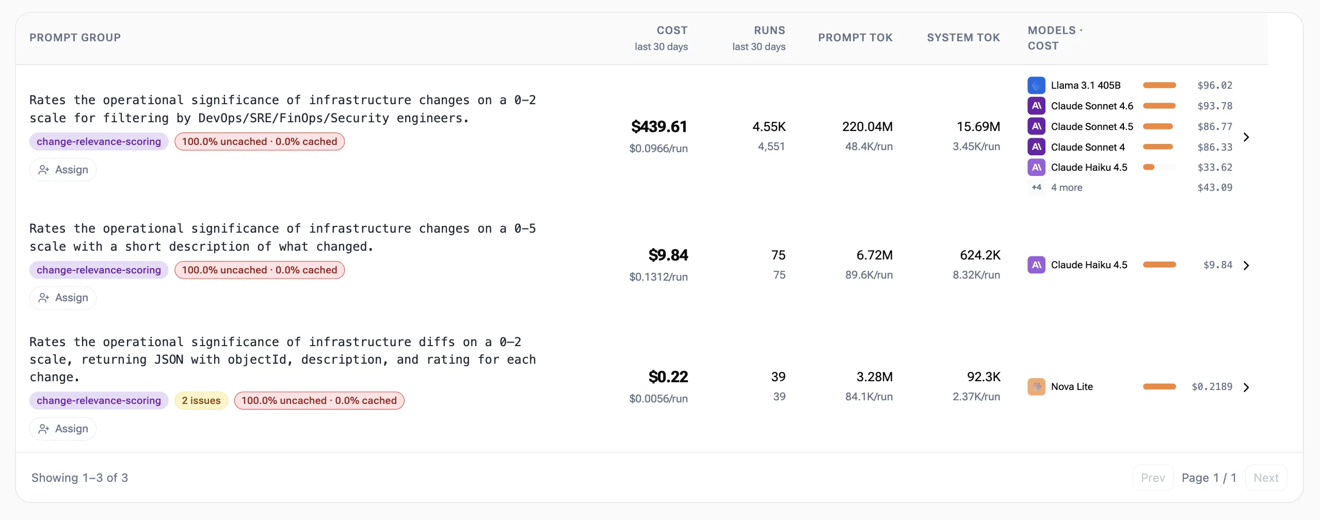Click the Nova Lite model icon
The width and height of the screenshot is (1320, 520).
1036,386
